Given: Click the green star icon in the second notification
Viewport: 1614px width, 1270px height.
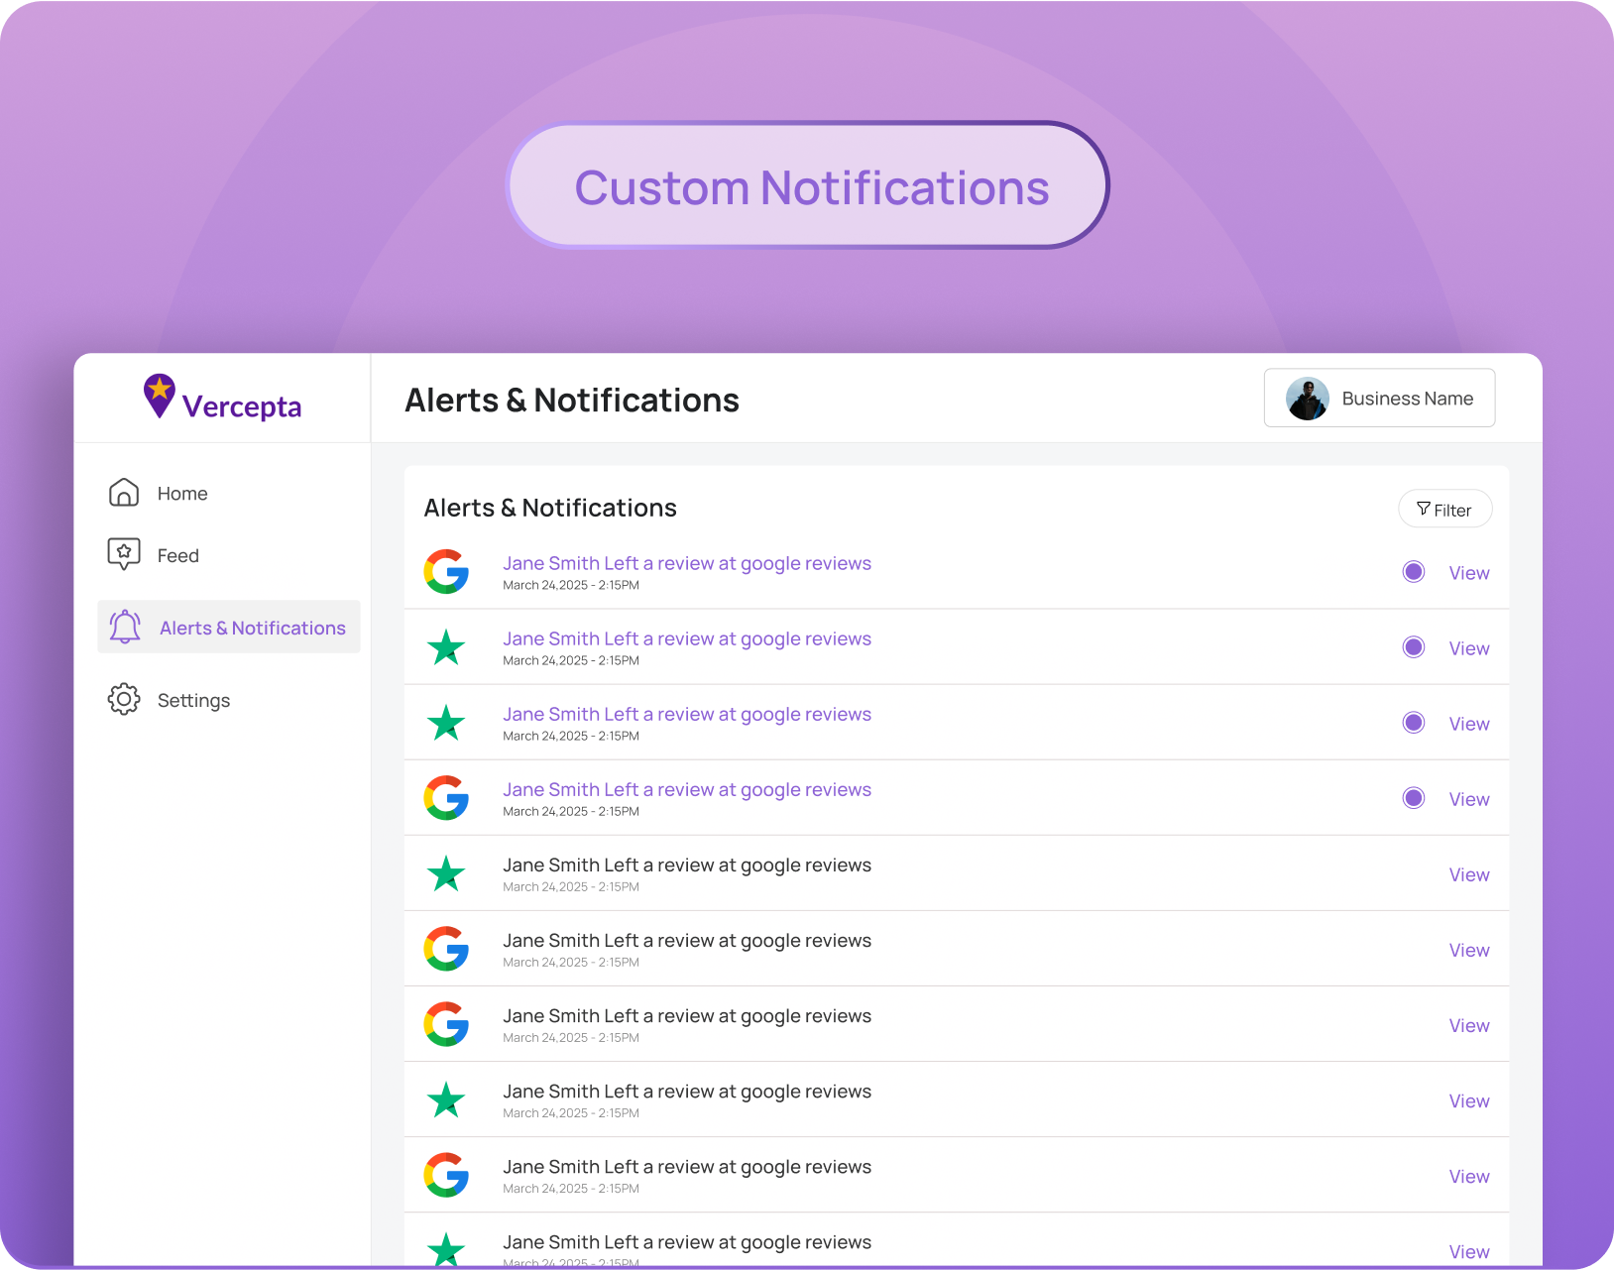Looking at the screenshot, I should point(446,647).
